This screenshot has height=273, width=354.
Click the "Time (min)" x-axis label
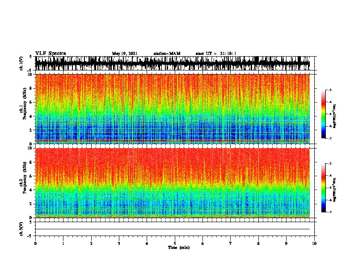[x=179, y=248]
